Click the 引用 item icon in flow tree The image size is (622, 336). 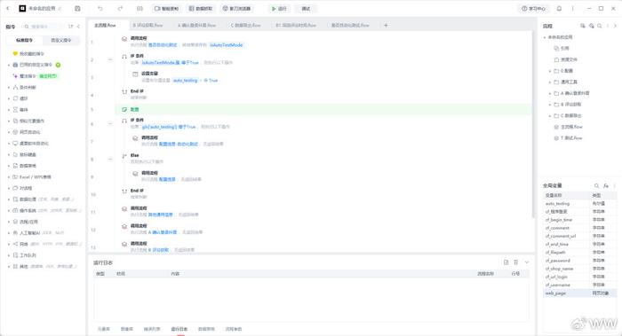pyautogui.click(x=556, y=48)
